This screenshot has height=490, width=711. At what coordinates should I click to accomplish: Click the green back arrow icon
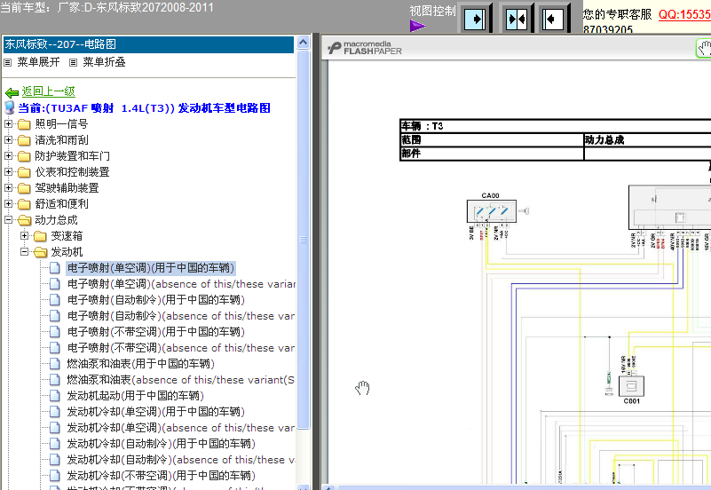12,93
